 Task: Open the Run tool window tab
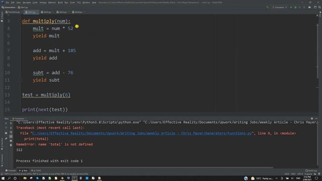(23, 170)
